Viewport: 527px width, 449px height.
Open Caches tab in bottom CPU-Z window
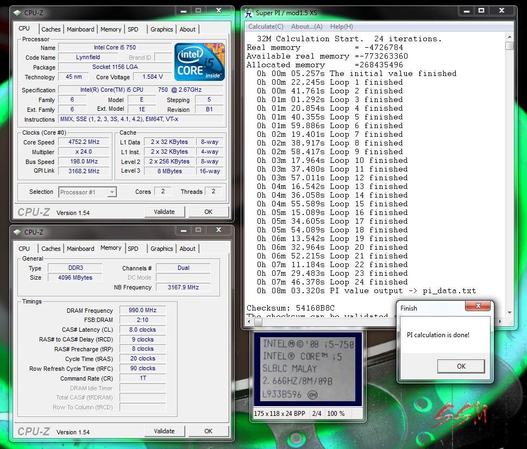pyautogui.click(x=51, y=249)
